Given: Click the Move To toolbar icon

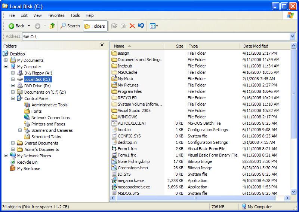Looking at the screenshot, I should [114, 26].
